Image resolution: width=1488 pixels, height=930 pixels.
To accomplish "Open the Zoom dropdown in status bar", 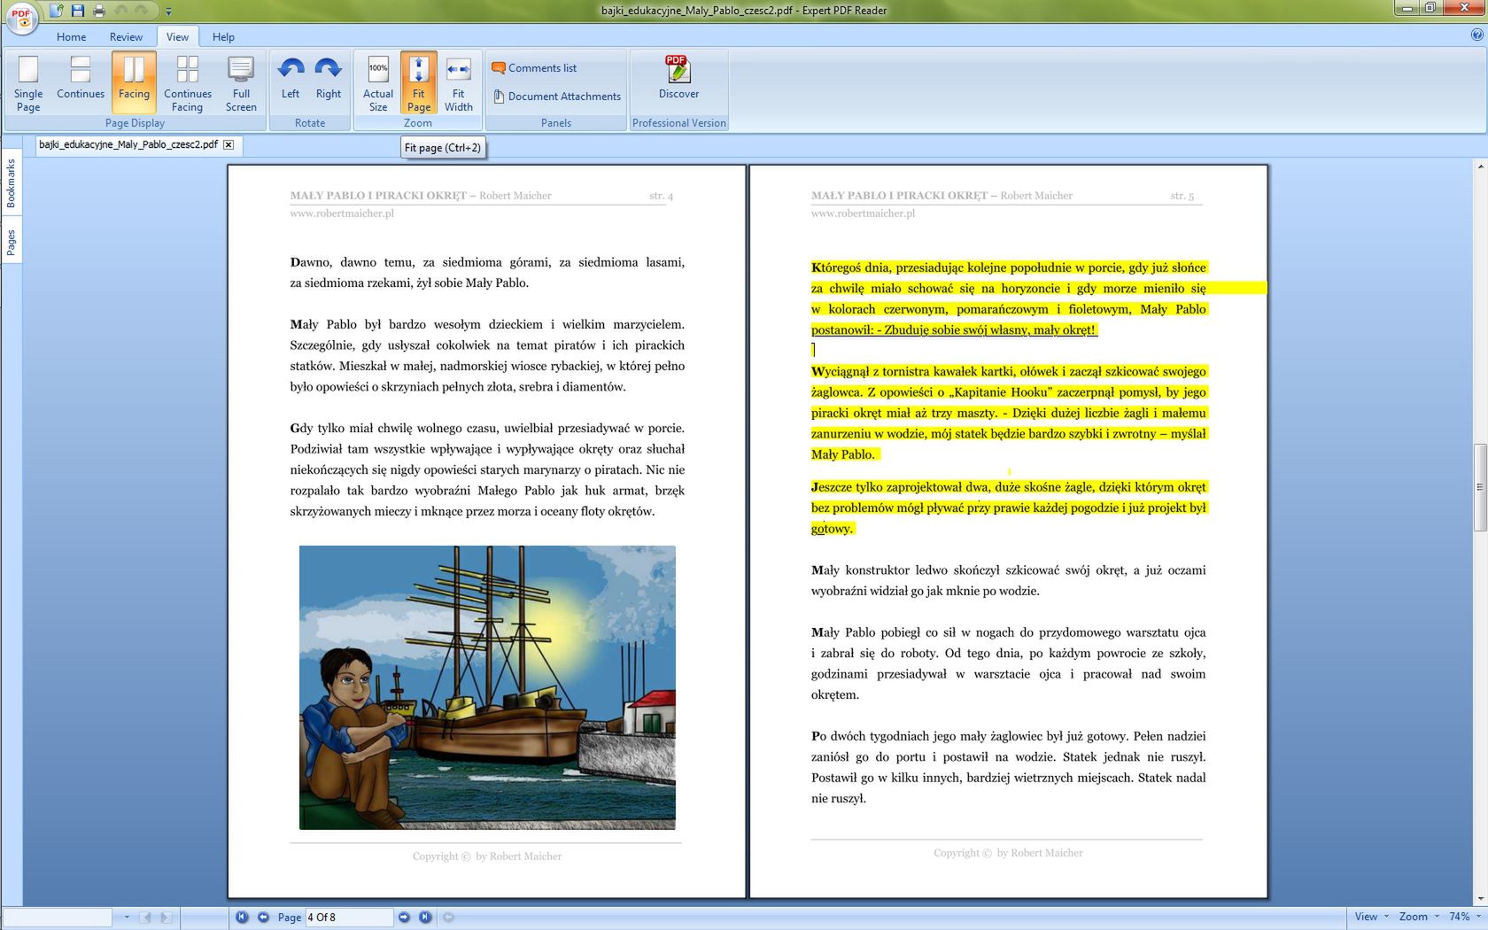I will 1419,917.
